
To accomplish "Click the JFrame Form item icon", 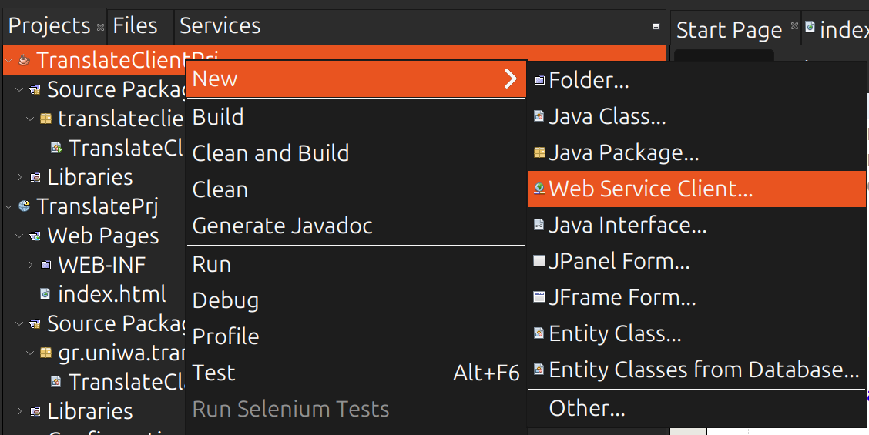I will [539, 298].
